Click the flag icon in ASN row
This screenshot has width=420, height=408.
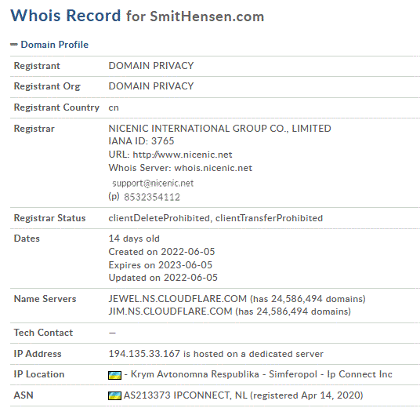114,395
